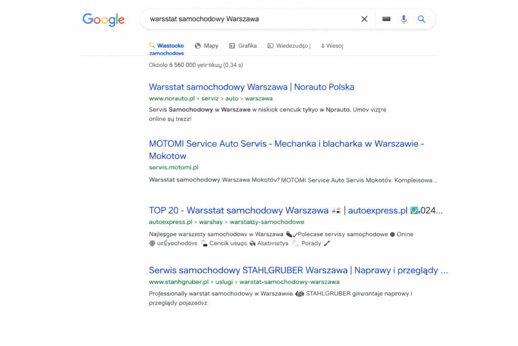
Task: Expand the Wiesoj more options
Action: click(x=332, y=46)
